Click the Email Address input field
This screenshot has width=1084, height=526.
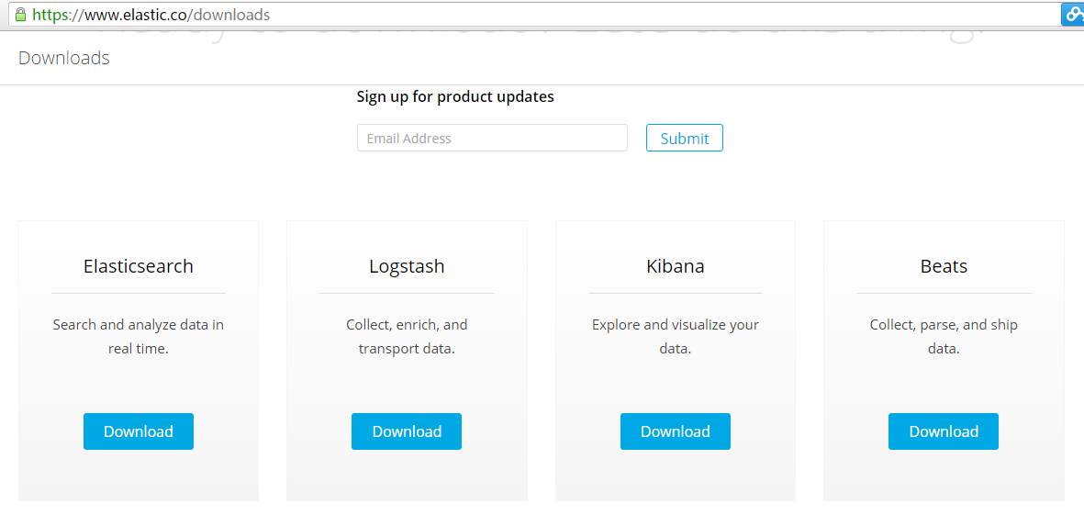pyautogui.click(x=492, y=139)
